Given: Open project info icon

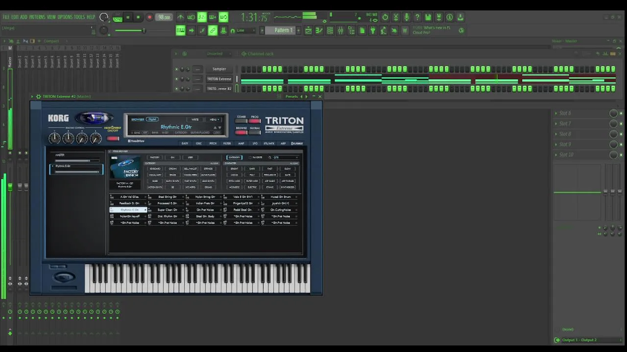Looking at the screenshot, I should click(x=450, y=17).
